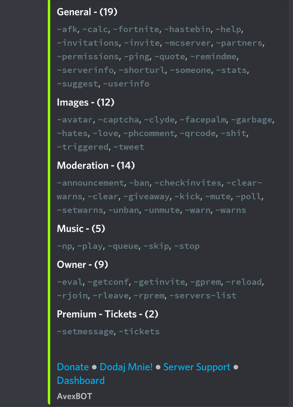293x407 pixels.
Task: Open the Serwer Support link
Action: point(197,367)
